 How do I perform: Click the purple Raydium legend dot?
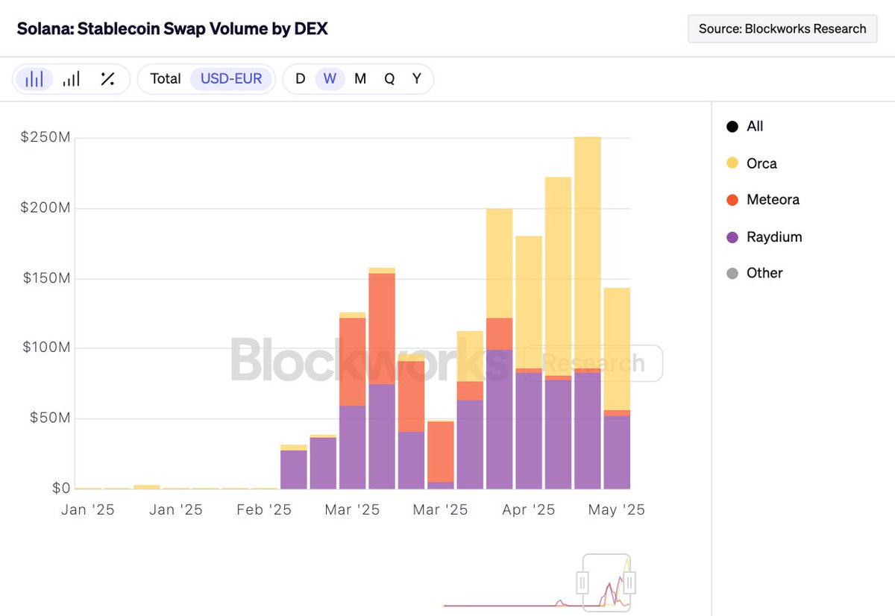click(x=732, y=237)
